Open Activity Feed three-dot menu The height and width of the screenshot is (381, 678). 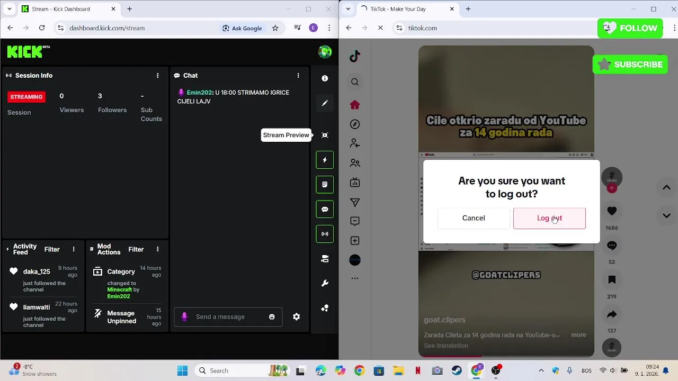pos(74,249)
